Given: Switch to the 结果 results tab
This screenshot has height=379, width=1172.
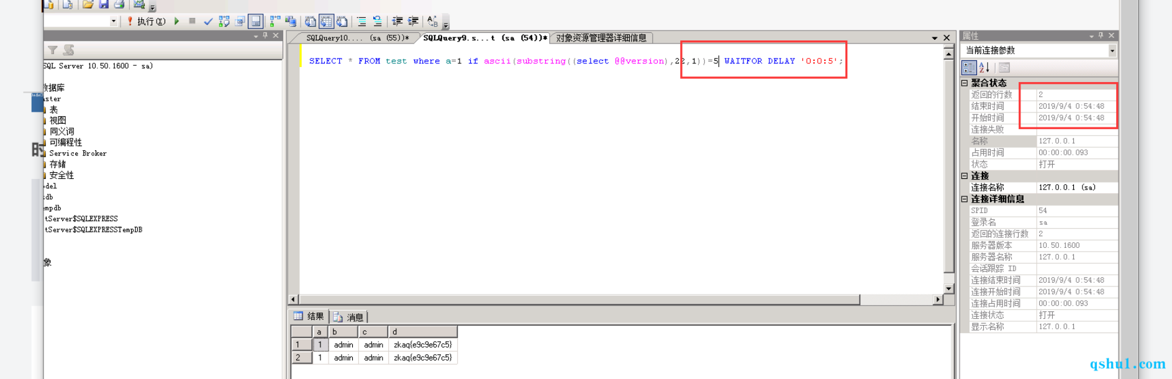Looking at the screenshot, I should pos(309,316).
